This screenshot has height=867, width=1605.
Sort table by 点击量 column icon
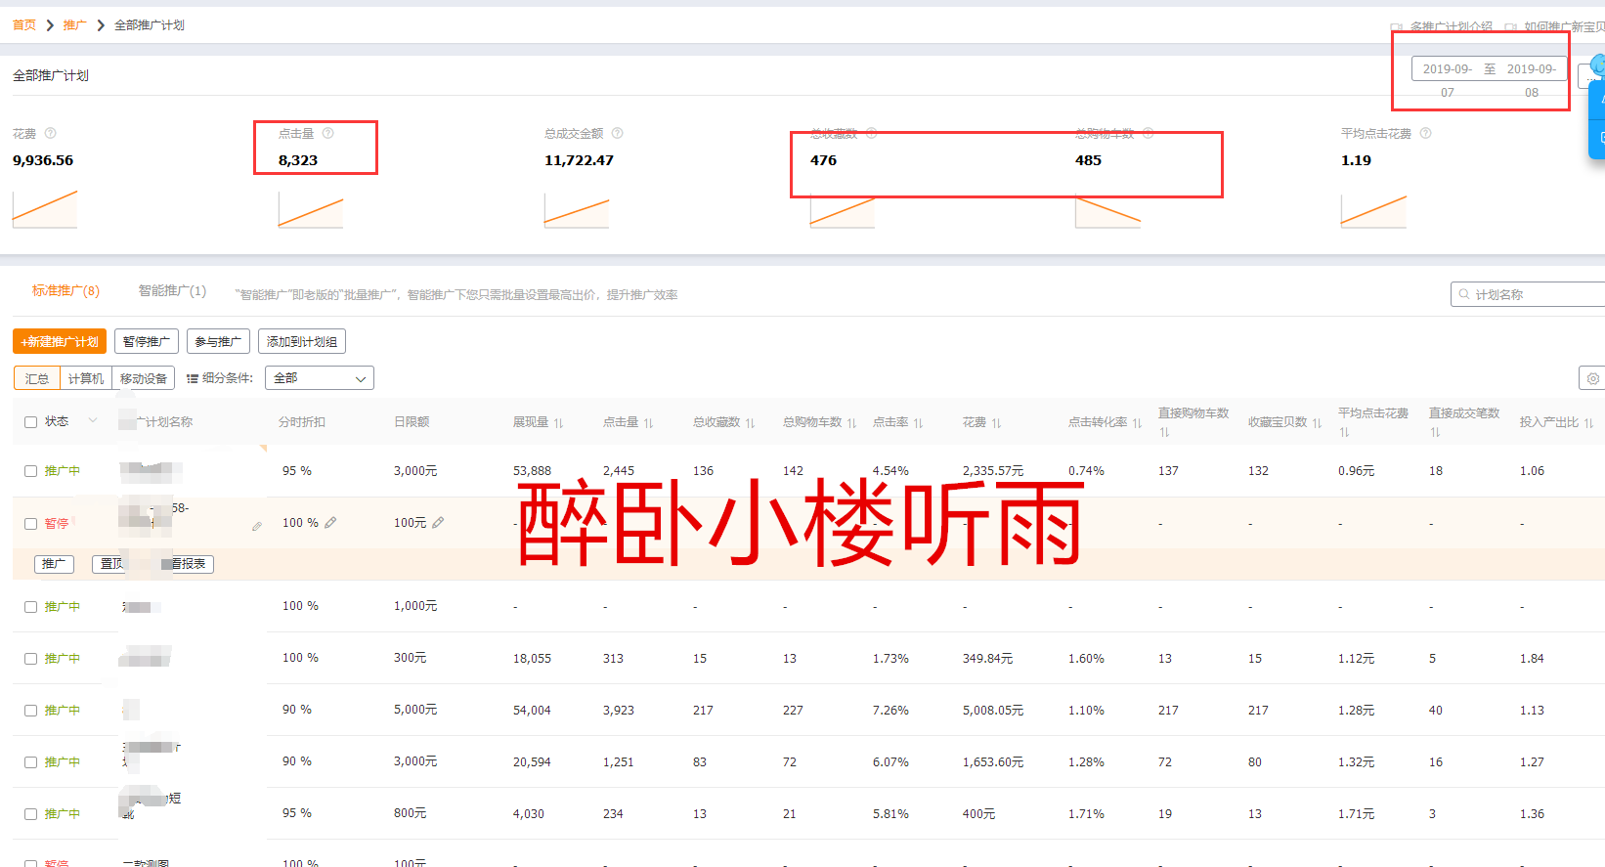click(649, 423)
